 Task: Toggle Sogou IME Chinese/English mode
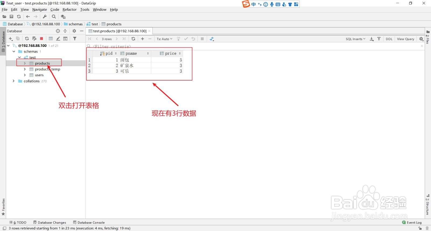pos(253,4)
